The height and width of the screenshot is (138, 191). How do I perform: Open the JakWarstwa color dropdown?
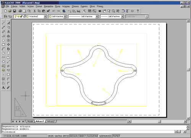tap(65, 16)
